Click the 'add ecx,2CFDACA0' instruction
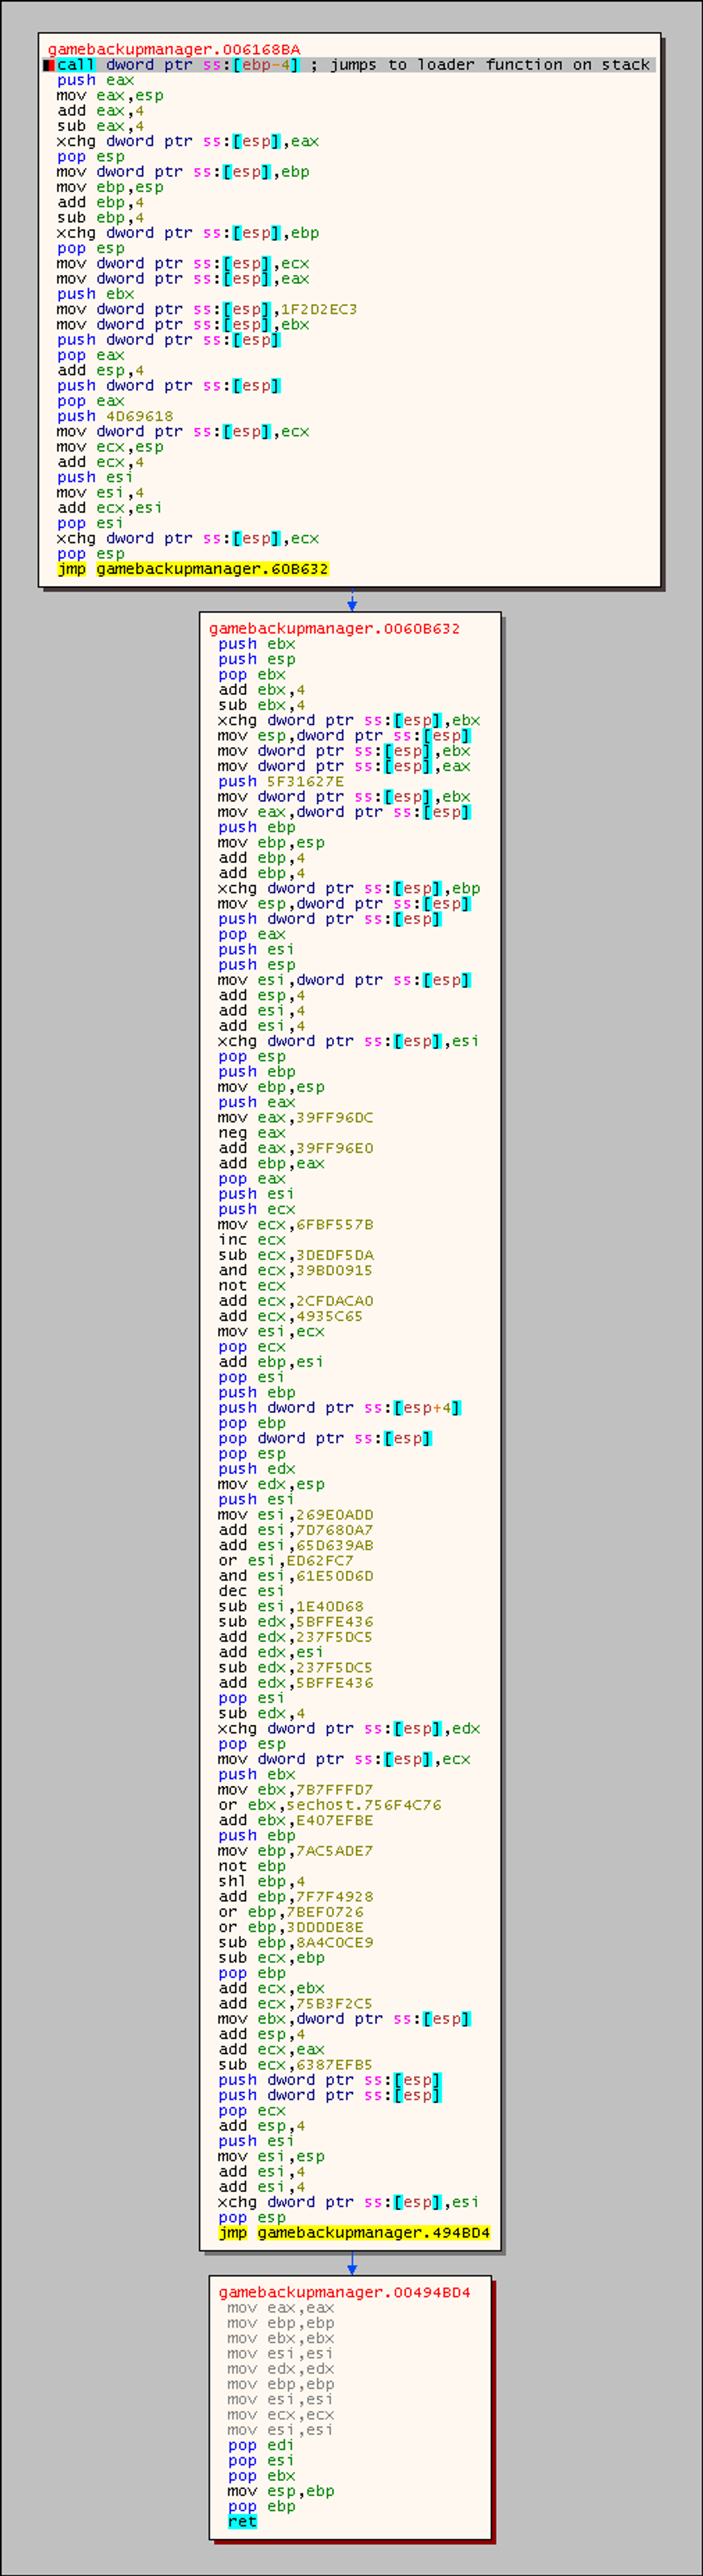This screenshot has height=2576, width=703. pyautogui.click(x=295, y=1301)
